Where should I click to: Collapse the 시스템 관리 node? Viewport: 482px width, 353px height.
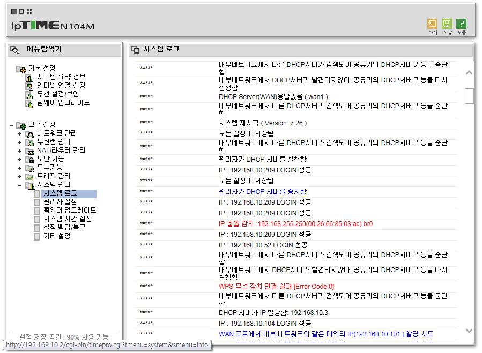point(20,185)
